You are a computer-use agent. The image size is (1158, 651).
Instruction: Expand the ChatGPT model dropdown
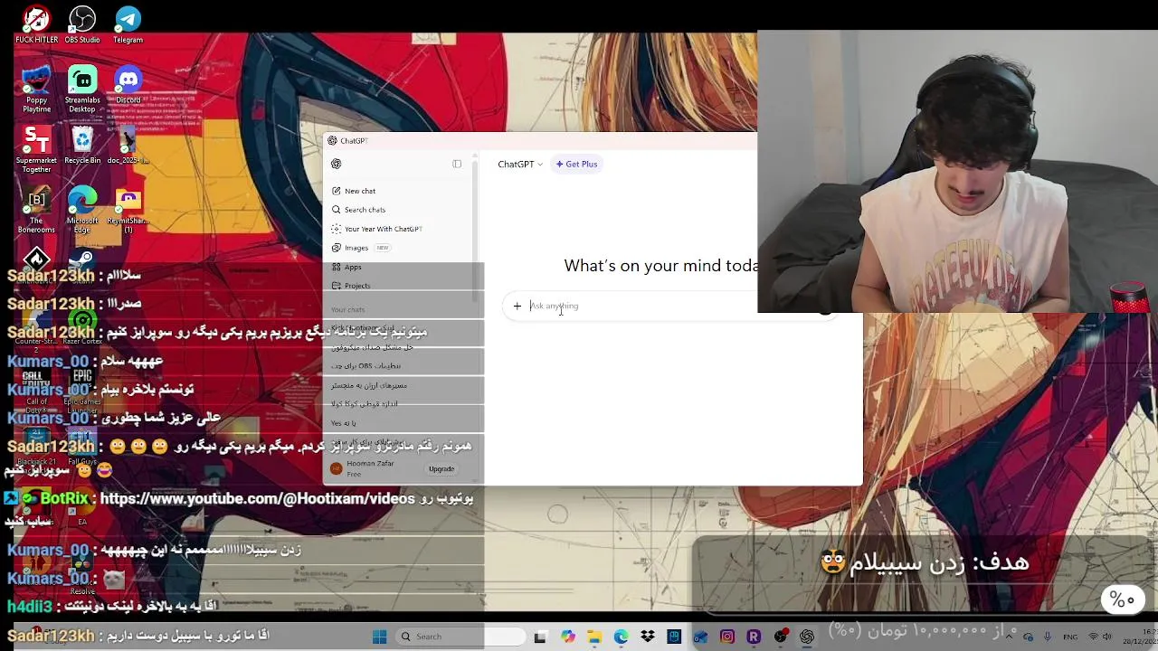click(520, 165)
